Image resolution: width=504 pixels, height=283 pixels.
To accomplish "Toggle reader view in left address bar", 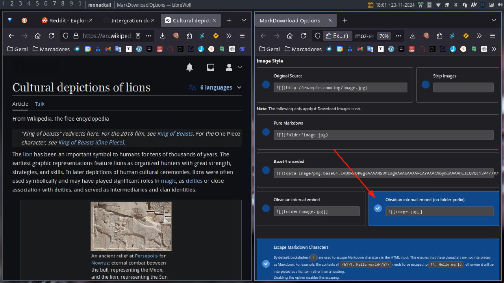I will pos(138,36).
